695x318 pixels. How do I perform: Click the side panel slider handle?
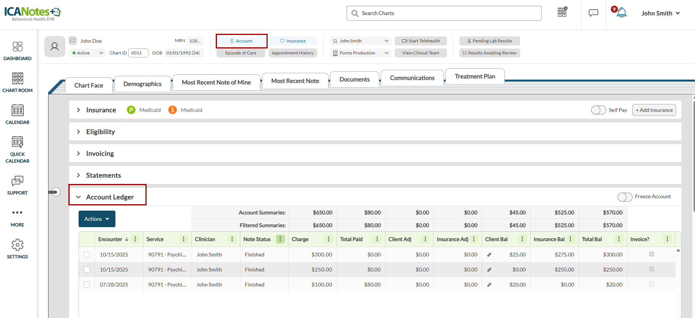pos(55,192)
